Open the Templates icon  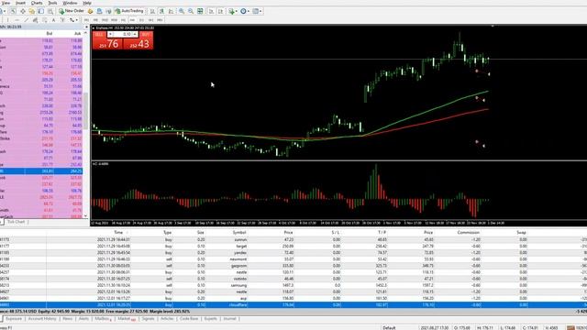pos(255,11)
